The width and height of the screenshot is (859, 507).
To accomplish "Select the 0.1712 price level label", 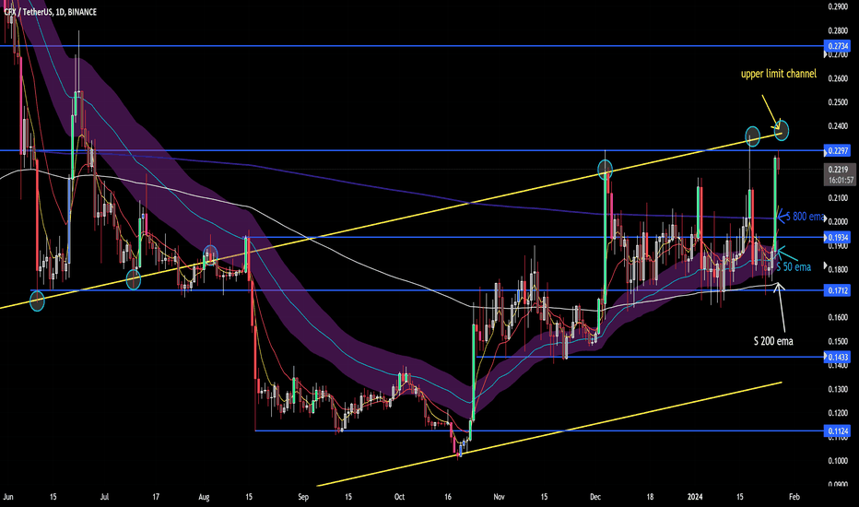I will coord(838,290).
